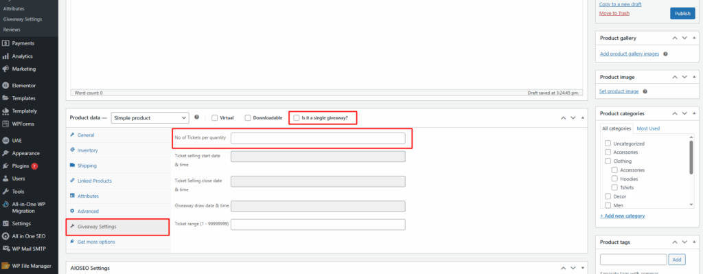The width and height of the screenshot is (703, 274).
Task: Check the Tshirts subcategory
Action: [x=614, y=187]
